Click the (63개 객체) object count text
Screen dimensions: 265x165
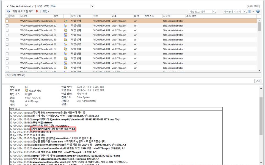click(253, 6)
